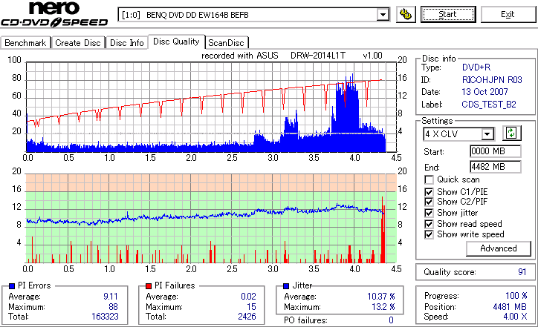Go to the Disc Info tab
The image size is (538, 327).
(x=126, y=43)
